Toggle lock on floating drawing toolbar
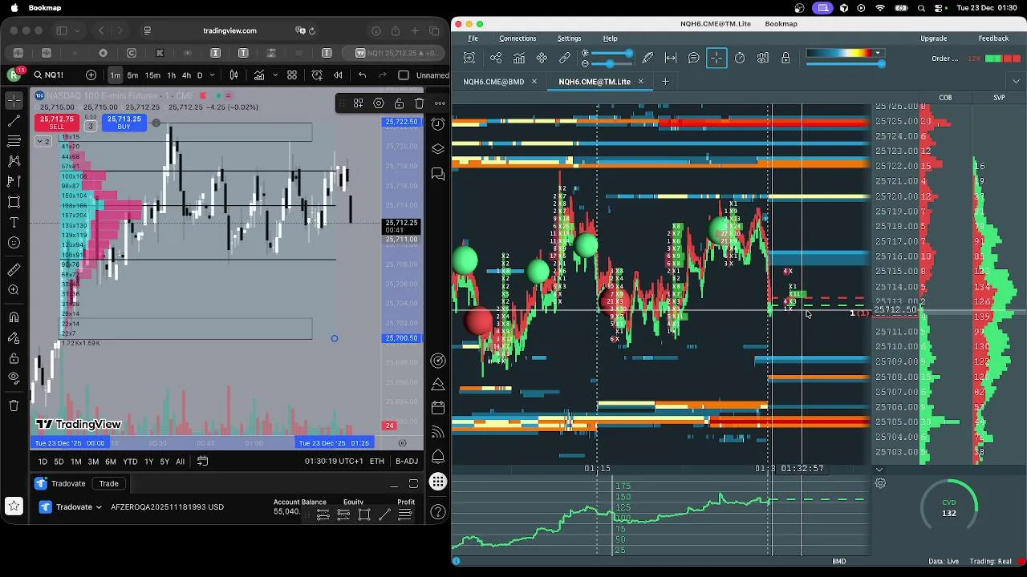1027x577 pixels. 399,103
